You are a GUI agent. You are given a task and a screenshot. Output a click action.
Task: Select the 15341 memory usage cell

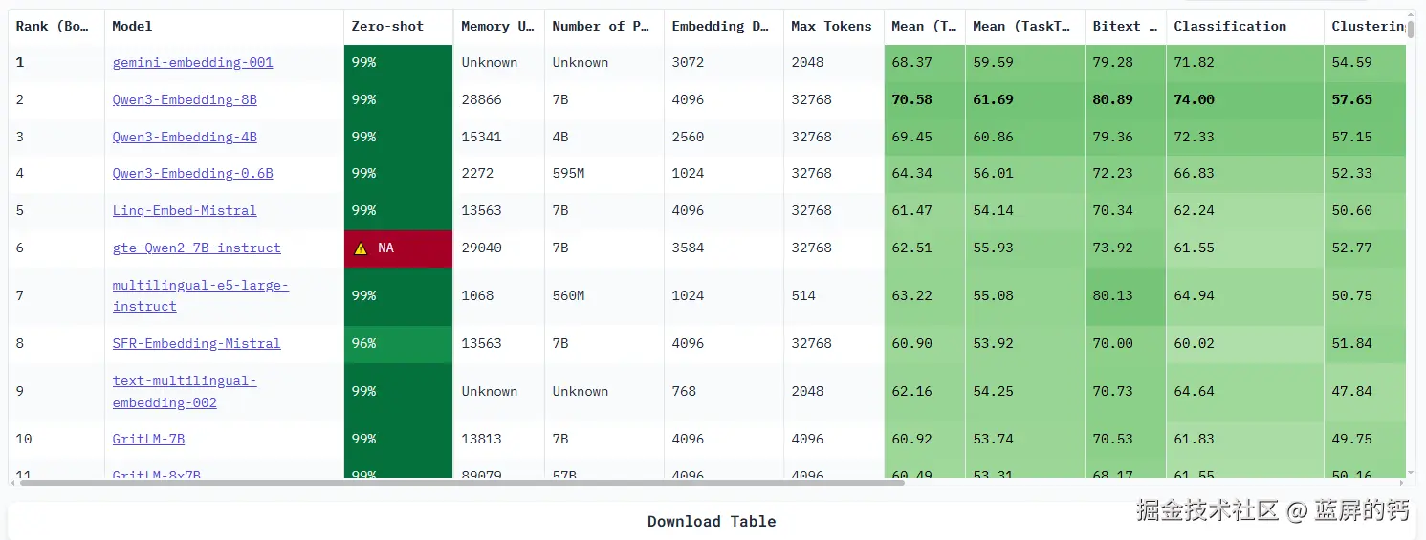(498, 137)
